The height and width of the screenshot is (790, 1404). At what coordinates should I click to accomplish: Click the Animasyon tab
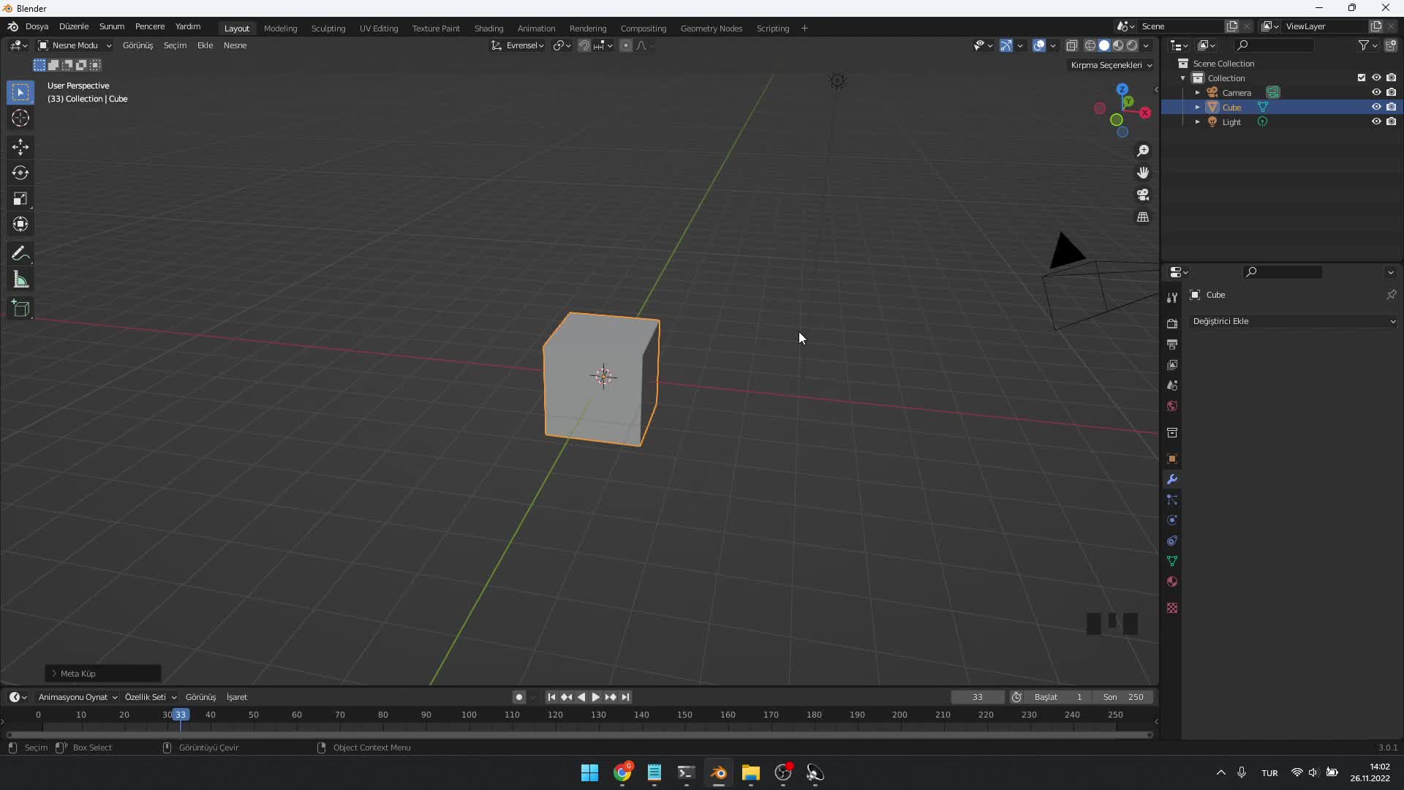(536, 27)
